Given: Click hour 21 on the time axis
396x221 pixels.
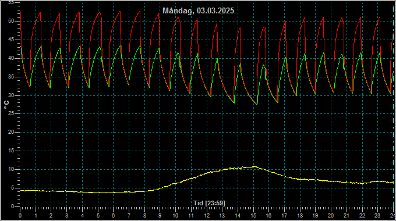Looking at the screenshot, I should coord(346,216).
